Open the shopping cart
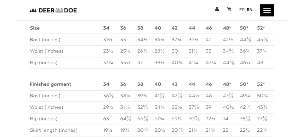The image size is (304, 140). click(229, 9)
